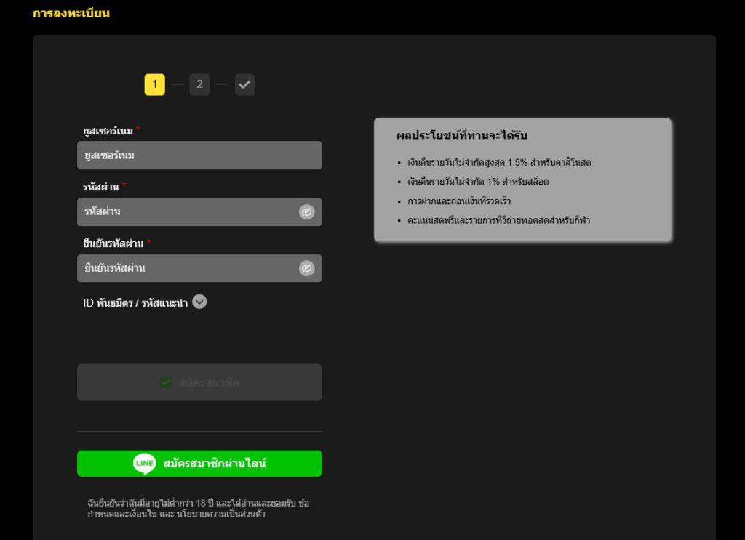This screenshot has width=745, height=540.
Task: Click the การลงทะเบียน page heading
Action: (x=71, y=13)
